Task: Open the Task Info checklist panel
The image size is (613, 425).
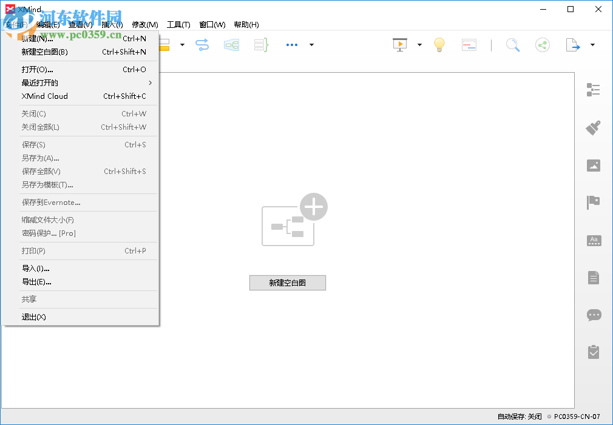Action: point(593,352)
